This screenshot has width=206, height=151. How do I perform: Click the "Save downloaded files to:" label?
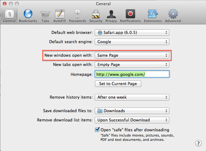pyautogui.click(x=68, y=111)
